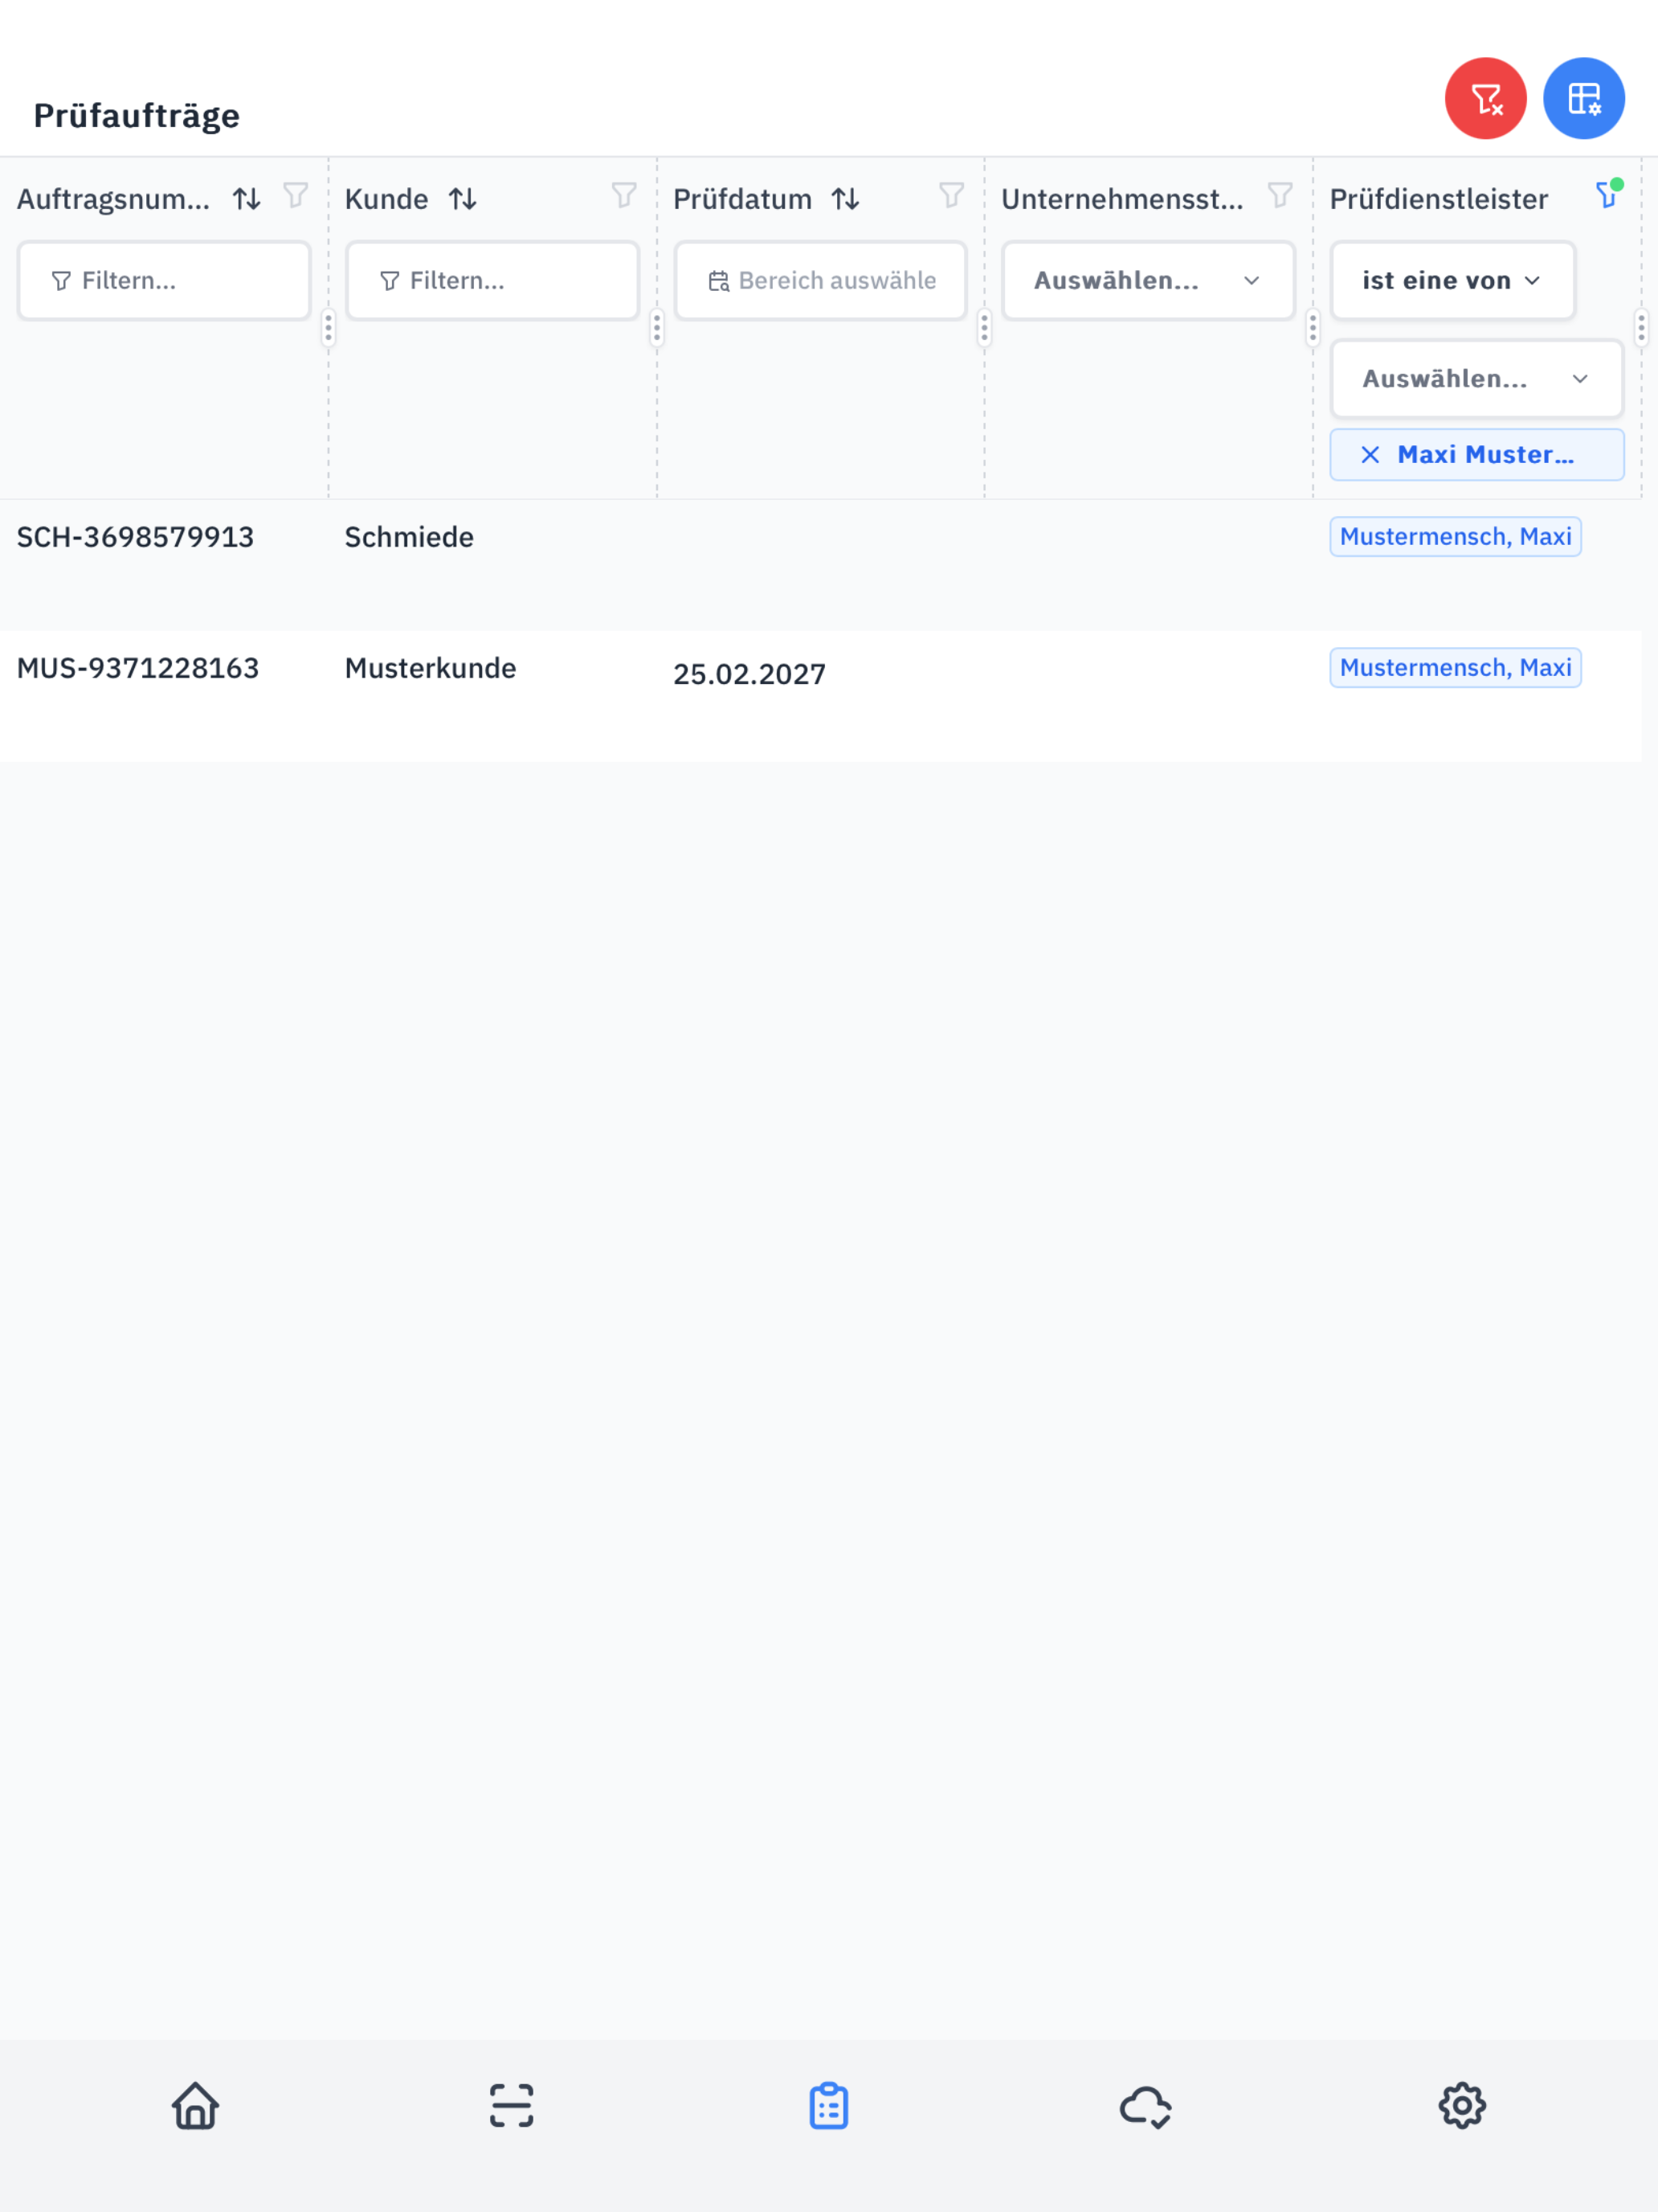Select customer cell Musterkunde
Screen dimensions: 1658x2212
click(x=431, y=668)
